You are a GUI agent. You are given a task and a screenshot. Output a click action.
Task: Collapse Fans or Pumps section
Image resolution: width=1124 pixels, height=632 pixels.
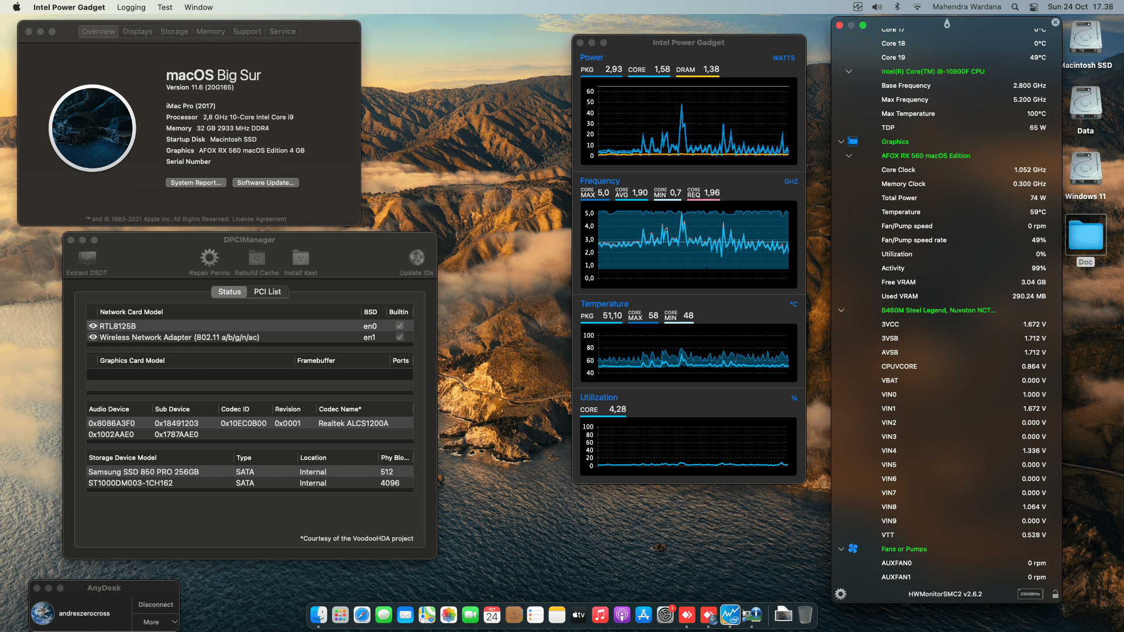[841, 549]
